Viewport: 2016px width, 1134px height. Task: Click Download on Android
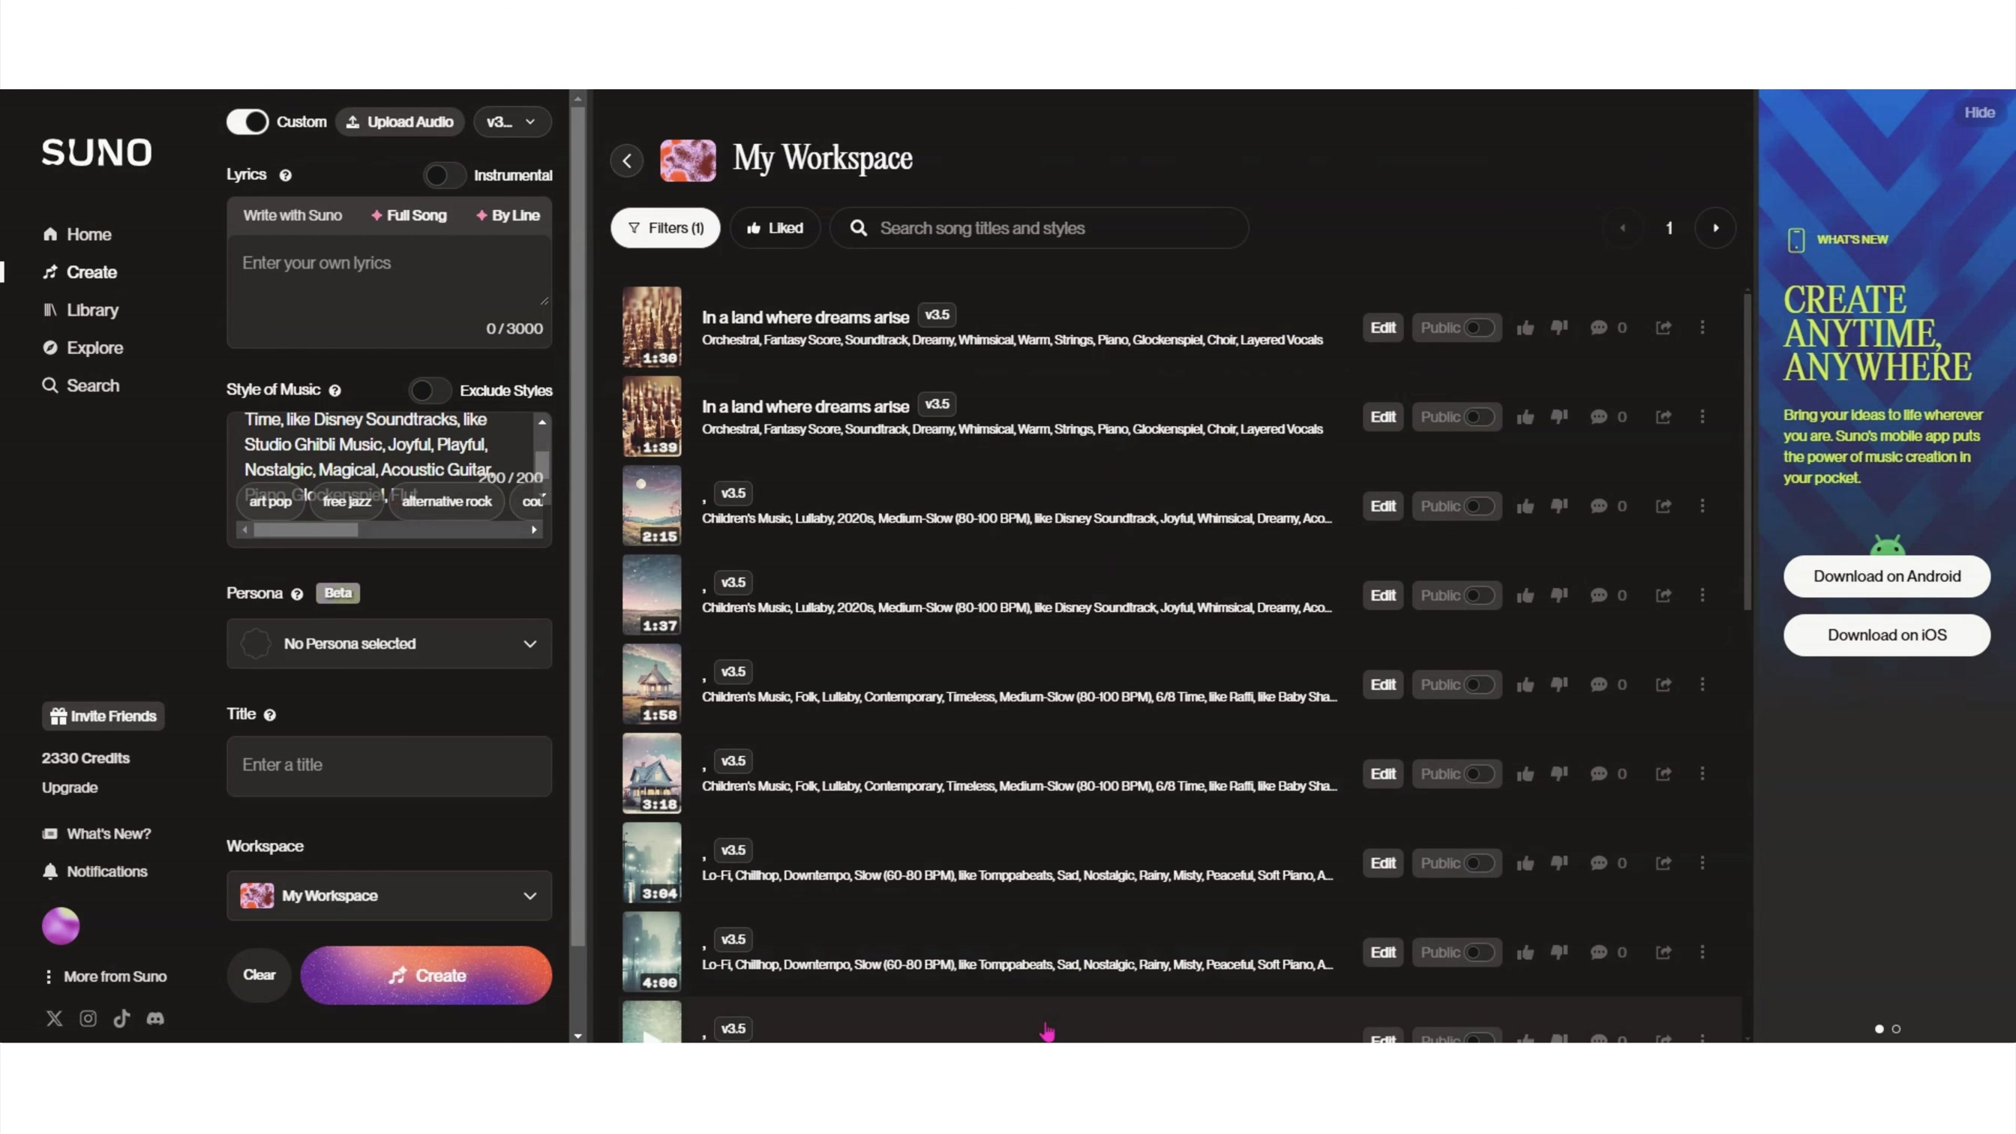(1887, 577)
